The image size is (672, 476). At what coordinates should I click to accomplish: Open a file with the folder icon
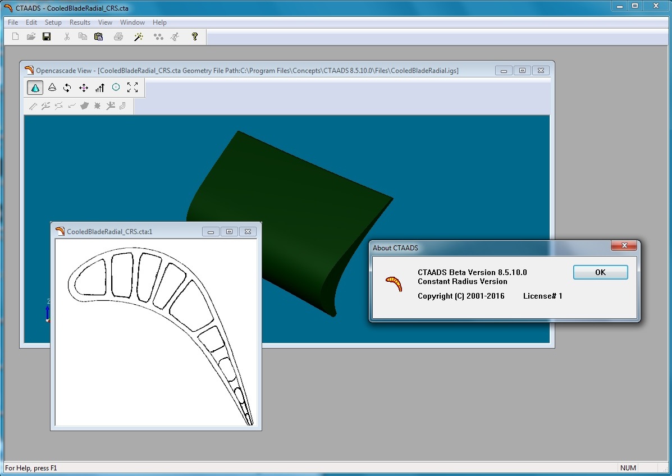[31, 37]
